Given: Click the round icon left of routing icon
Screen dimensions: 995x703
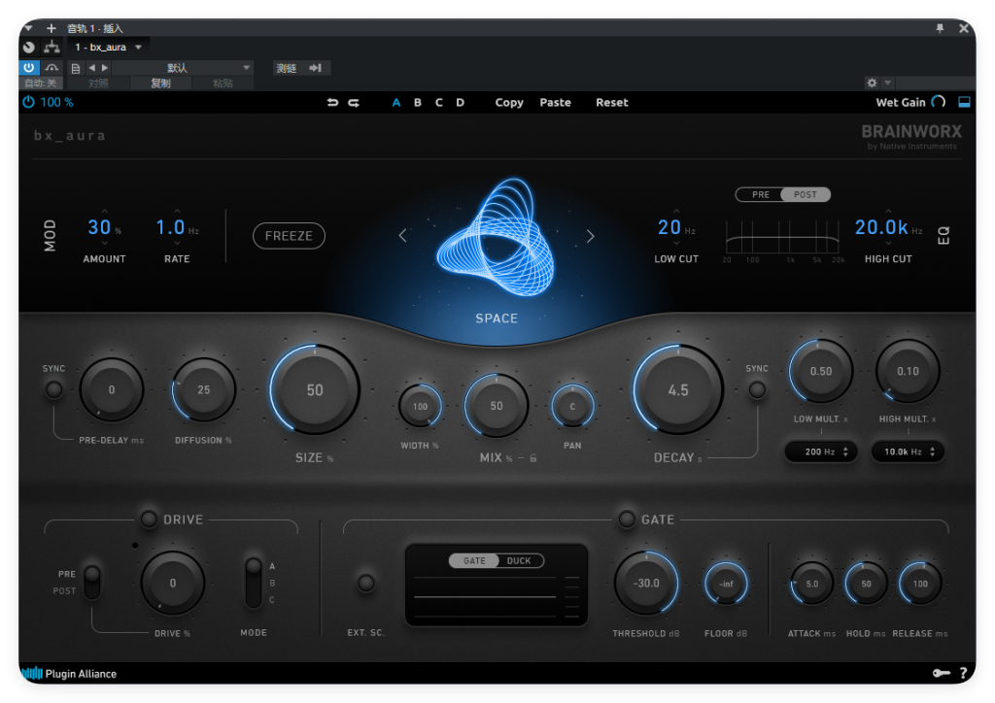Looking at the screenshot, I should [29, 47].
